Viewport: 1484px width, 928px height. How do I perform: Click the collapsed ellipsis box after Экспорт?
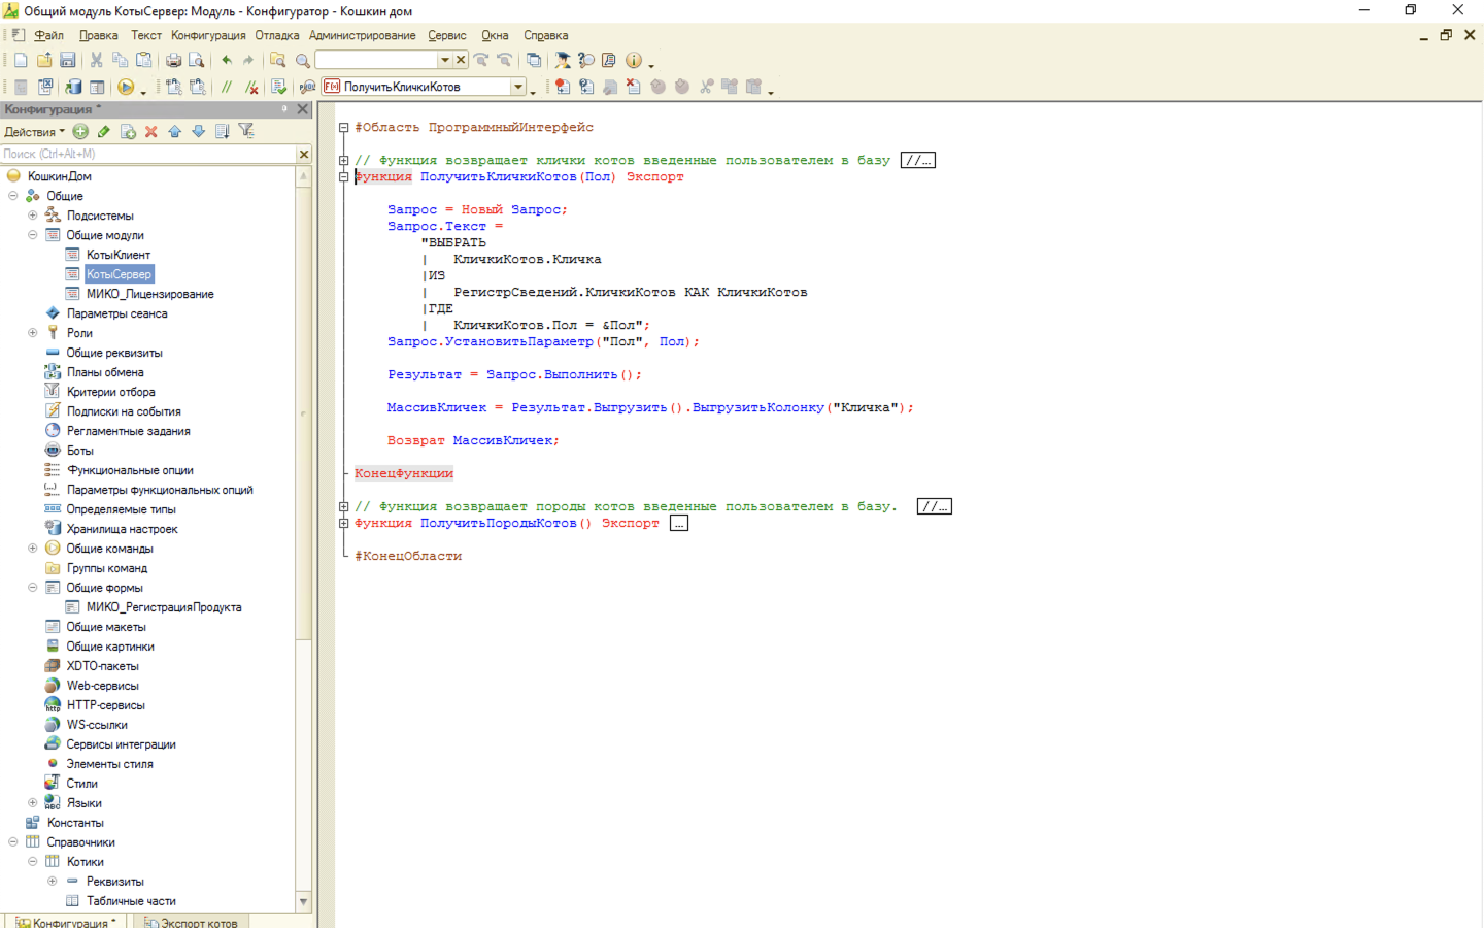(679, 523)
